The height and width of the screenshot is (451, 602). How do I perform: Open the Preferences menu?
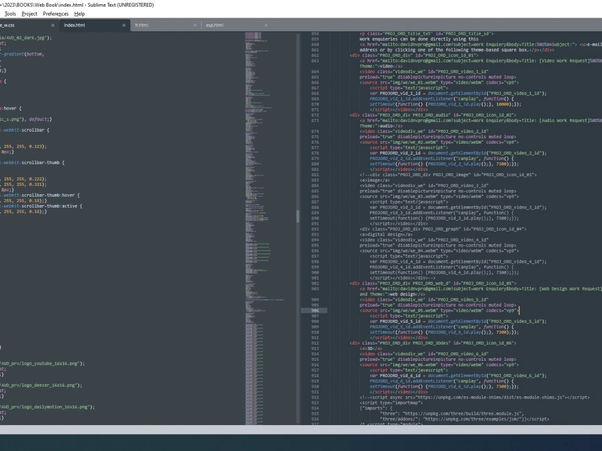55,14
